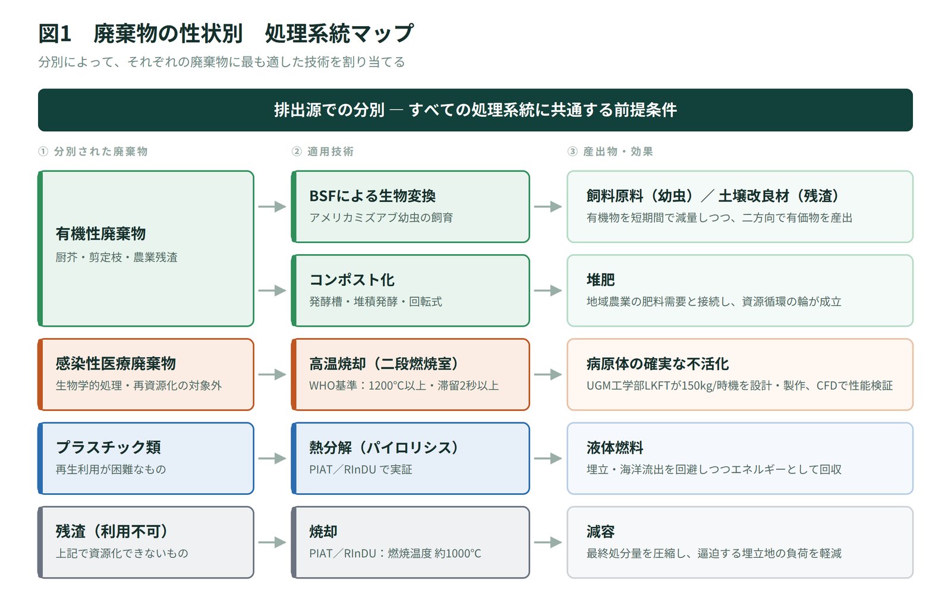
Task: Select the 焼却 technology card
Action: pyautogui.click(x=410, y=542)
